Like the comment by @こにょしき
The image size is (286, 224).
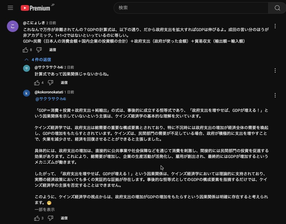pos(25,50)
